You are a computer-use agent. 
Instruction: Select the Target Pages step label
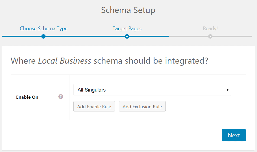(x=127, y=29)
